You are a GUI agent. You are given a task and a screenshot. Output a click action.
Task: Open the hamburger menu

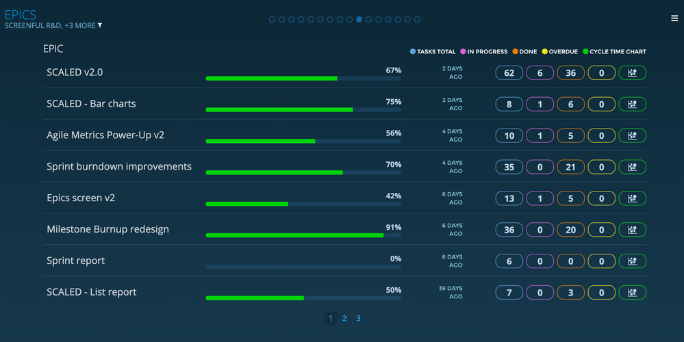tap(674, 18)
